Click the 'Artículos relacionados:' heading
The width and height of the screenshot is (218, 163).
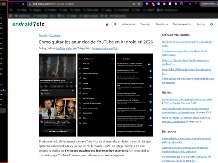pyautogui.click(x=176, y=35)
